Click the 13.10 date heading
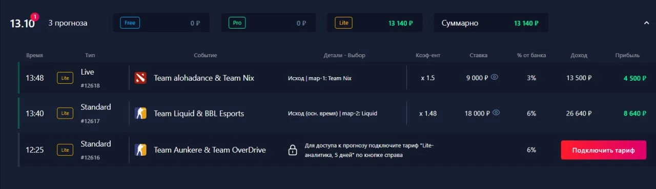This screenshot has width=656, height=189. click(22, 23)
